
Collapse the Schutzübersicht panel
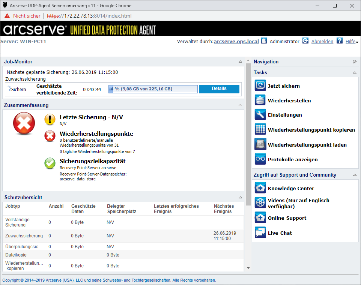[240, 198]
